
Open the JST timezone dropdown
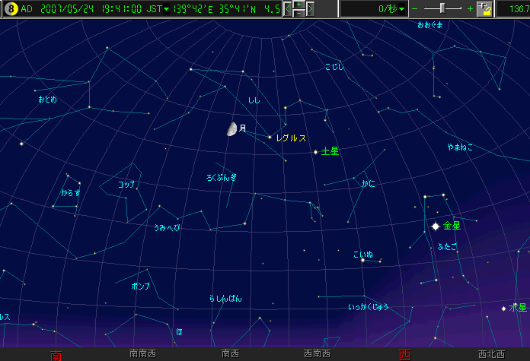167,9
